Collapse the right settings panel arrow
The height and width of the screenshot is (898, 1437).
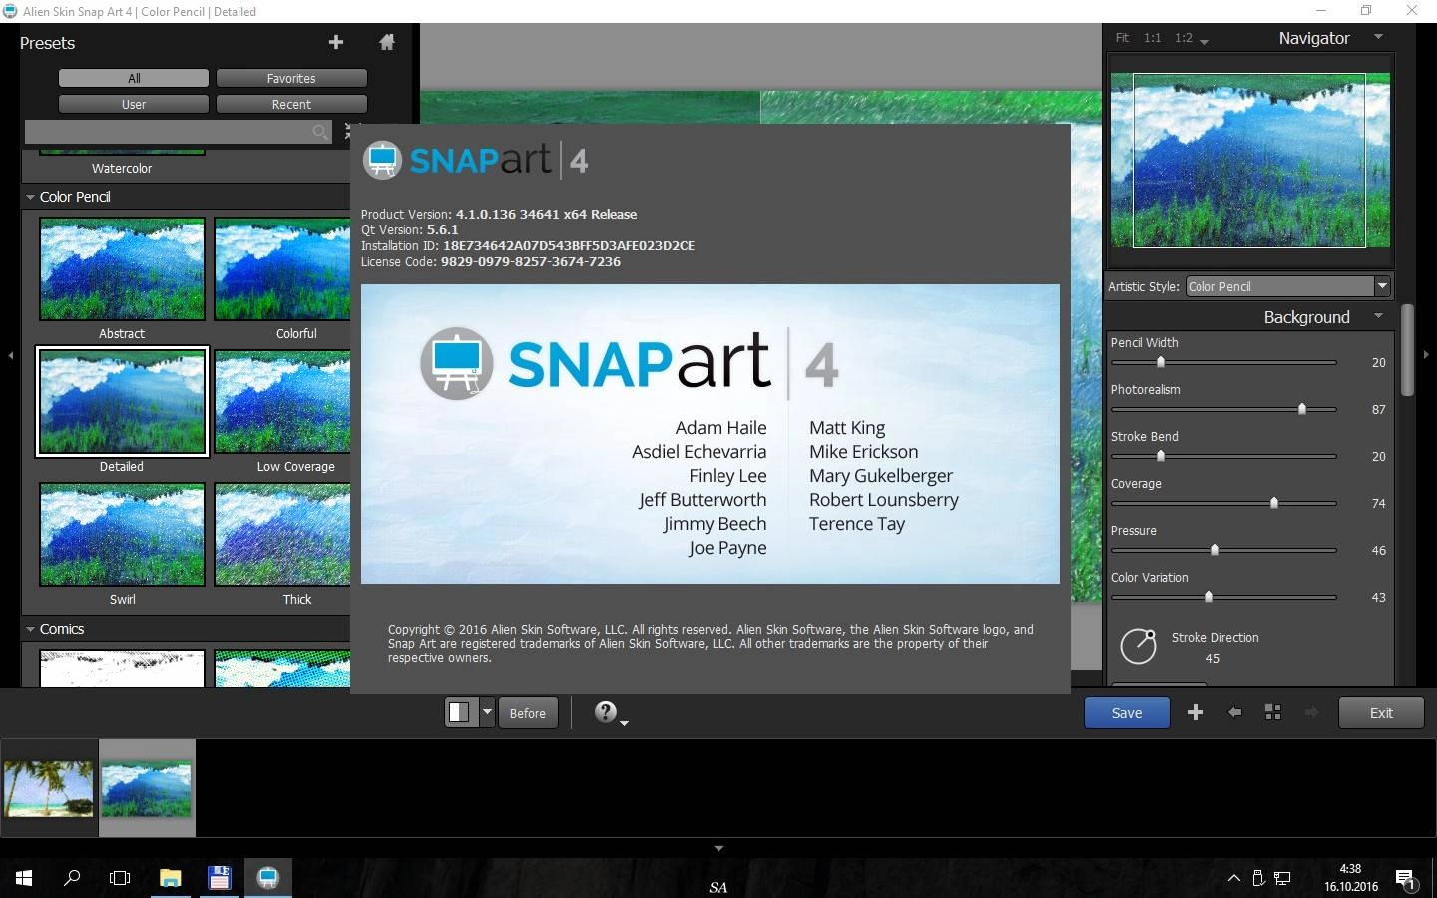(1426, 355)
